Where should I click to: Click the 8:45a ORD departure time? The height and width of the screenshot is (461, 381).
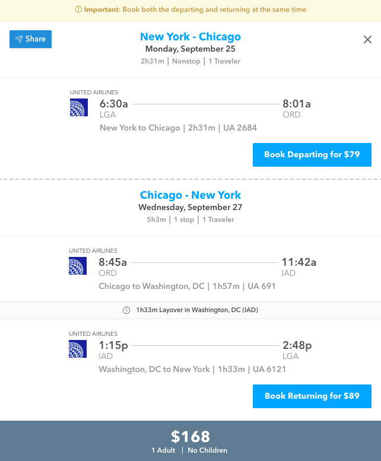113,263
